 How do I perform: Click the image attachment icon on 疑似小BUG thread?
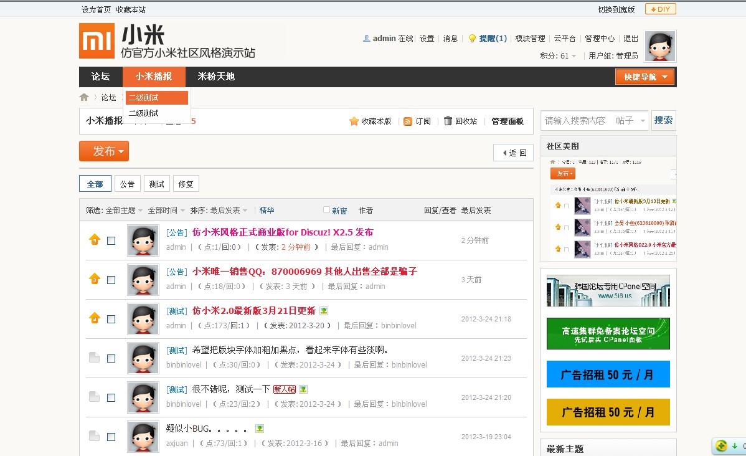(259, 429)
